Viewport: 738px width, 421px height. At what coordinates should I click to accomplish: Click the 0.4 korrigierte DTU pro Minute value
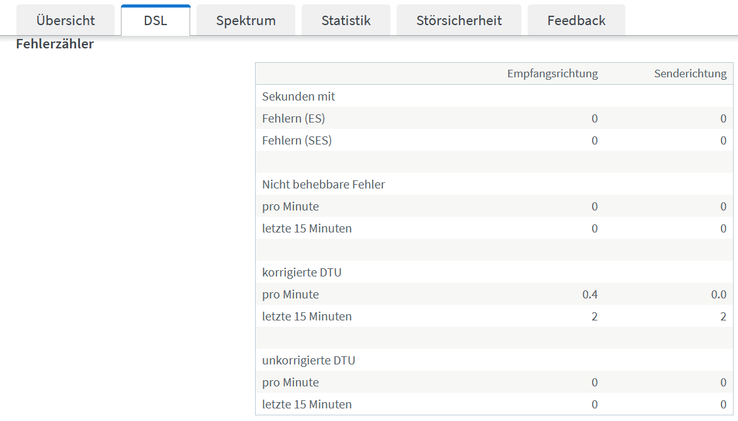[x=590, y=295]
